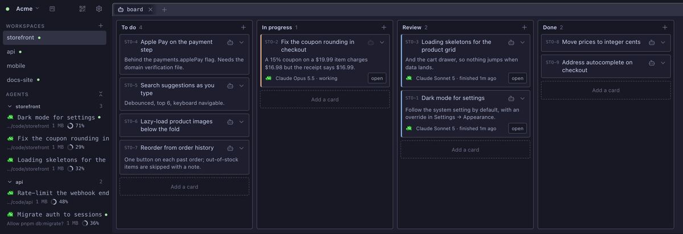Open the Rate-limit the webhook agent
Screen dimensions: 683x234
click(55, 197)
